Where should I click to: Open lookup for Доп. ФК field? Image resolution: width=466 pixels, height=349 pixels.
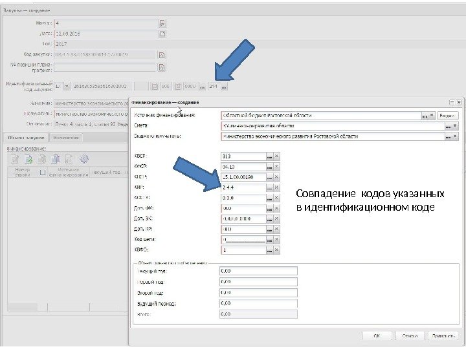click(x=269, y=209)
